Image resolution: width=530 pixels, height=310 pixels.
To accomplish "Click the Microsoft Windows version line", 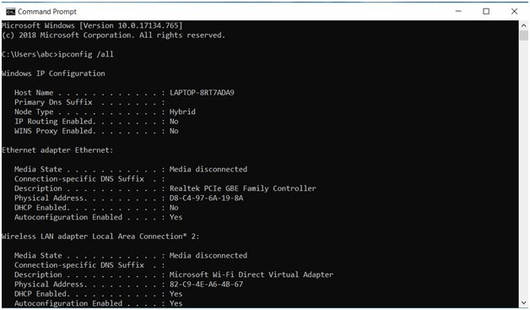I will 92,25.
